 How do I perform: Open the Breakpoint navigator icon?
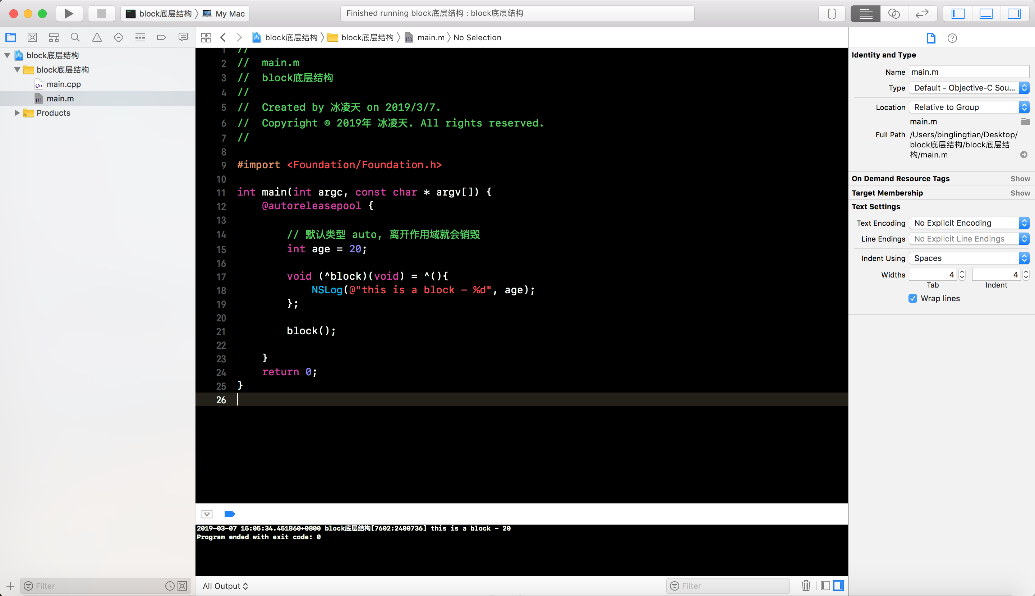pyautogui.click(x=161, y=38)
